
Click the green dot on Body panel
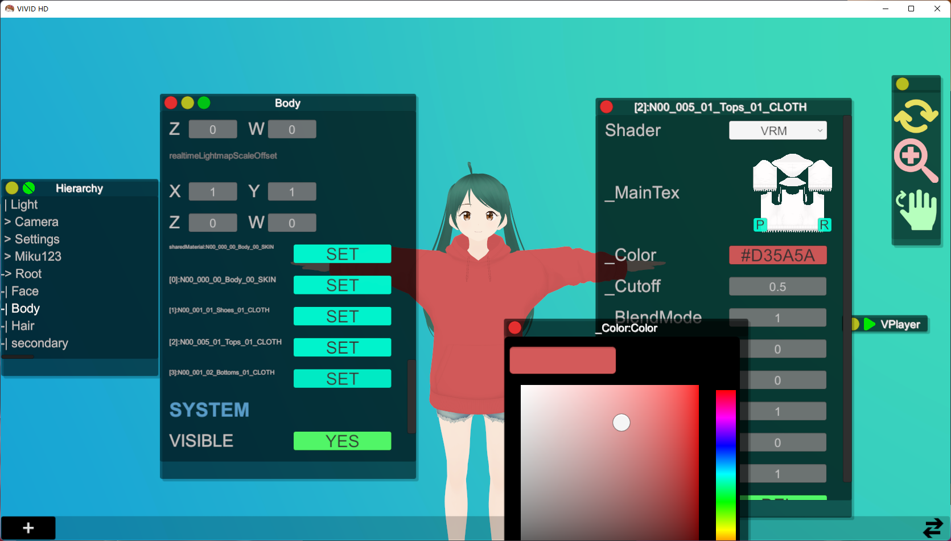204,103
